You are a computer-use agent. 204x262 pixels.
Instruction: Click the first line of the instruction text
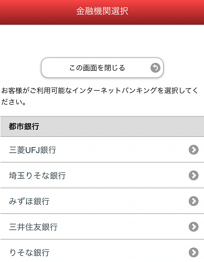(100, 91)
